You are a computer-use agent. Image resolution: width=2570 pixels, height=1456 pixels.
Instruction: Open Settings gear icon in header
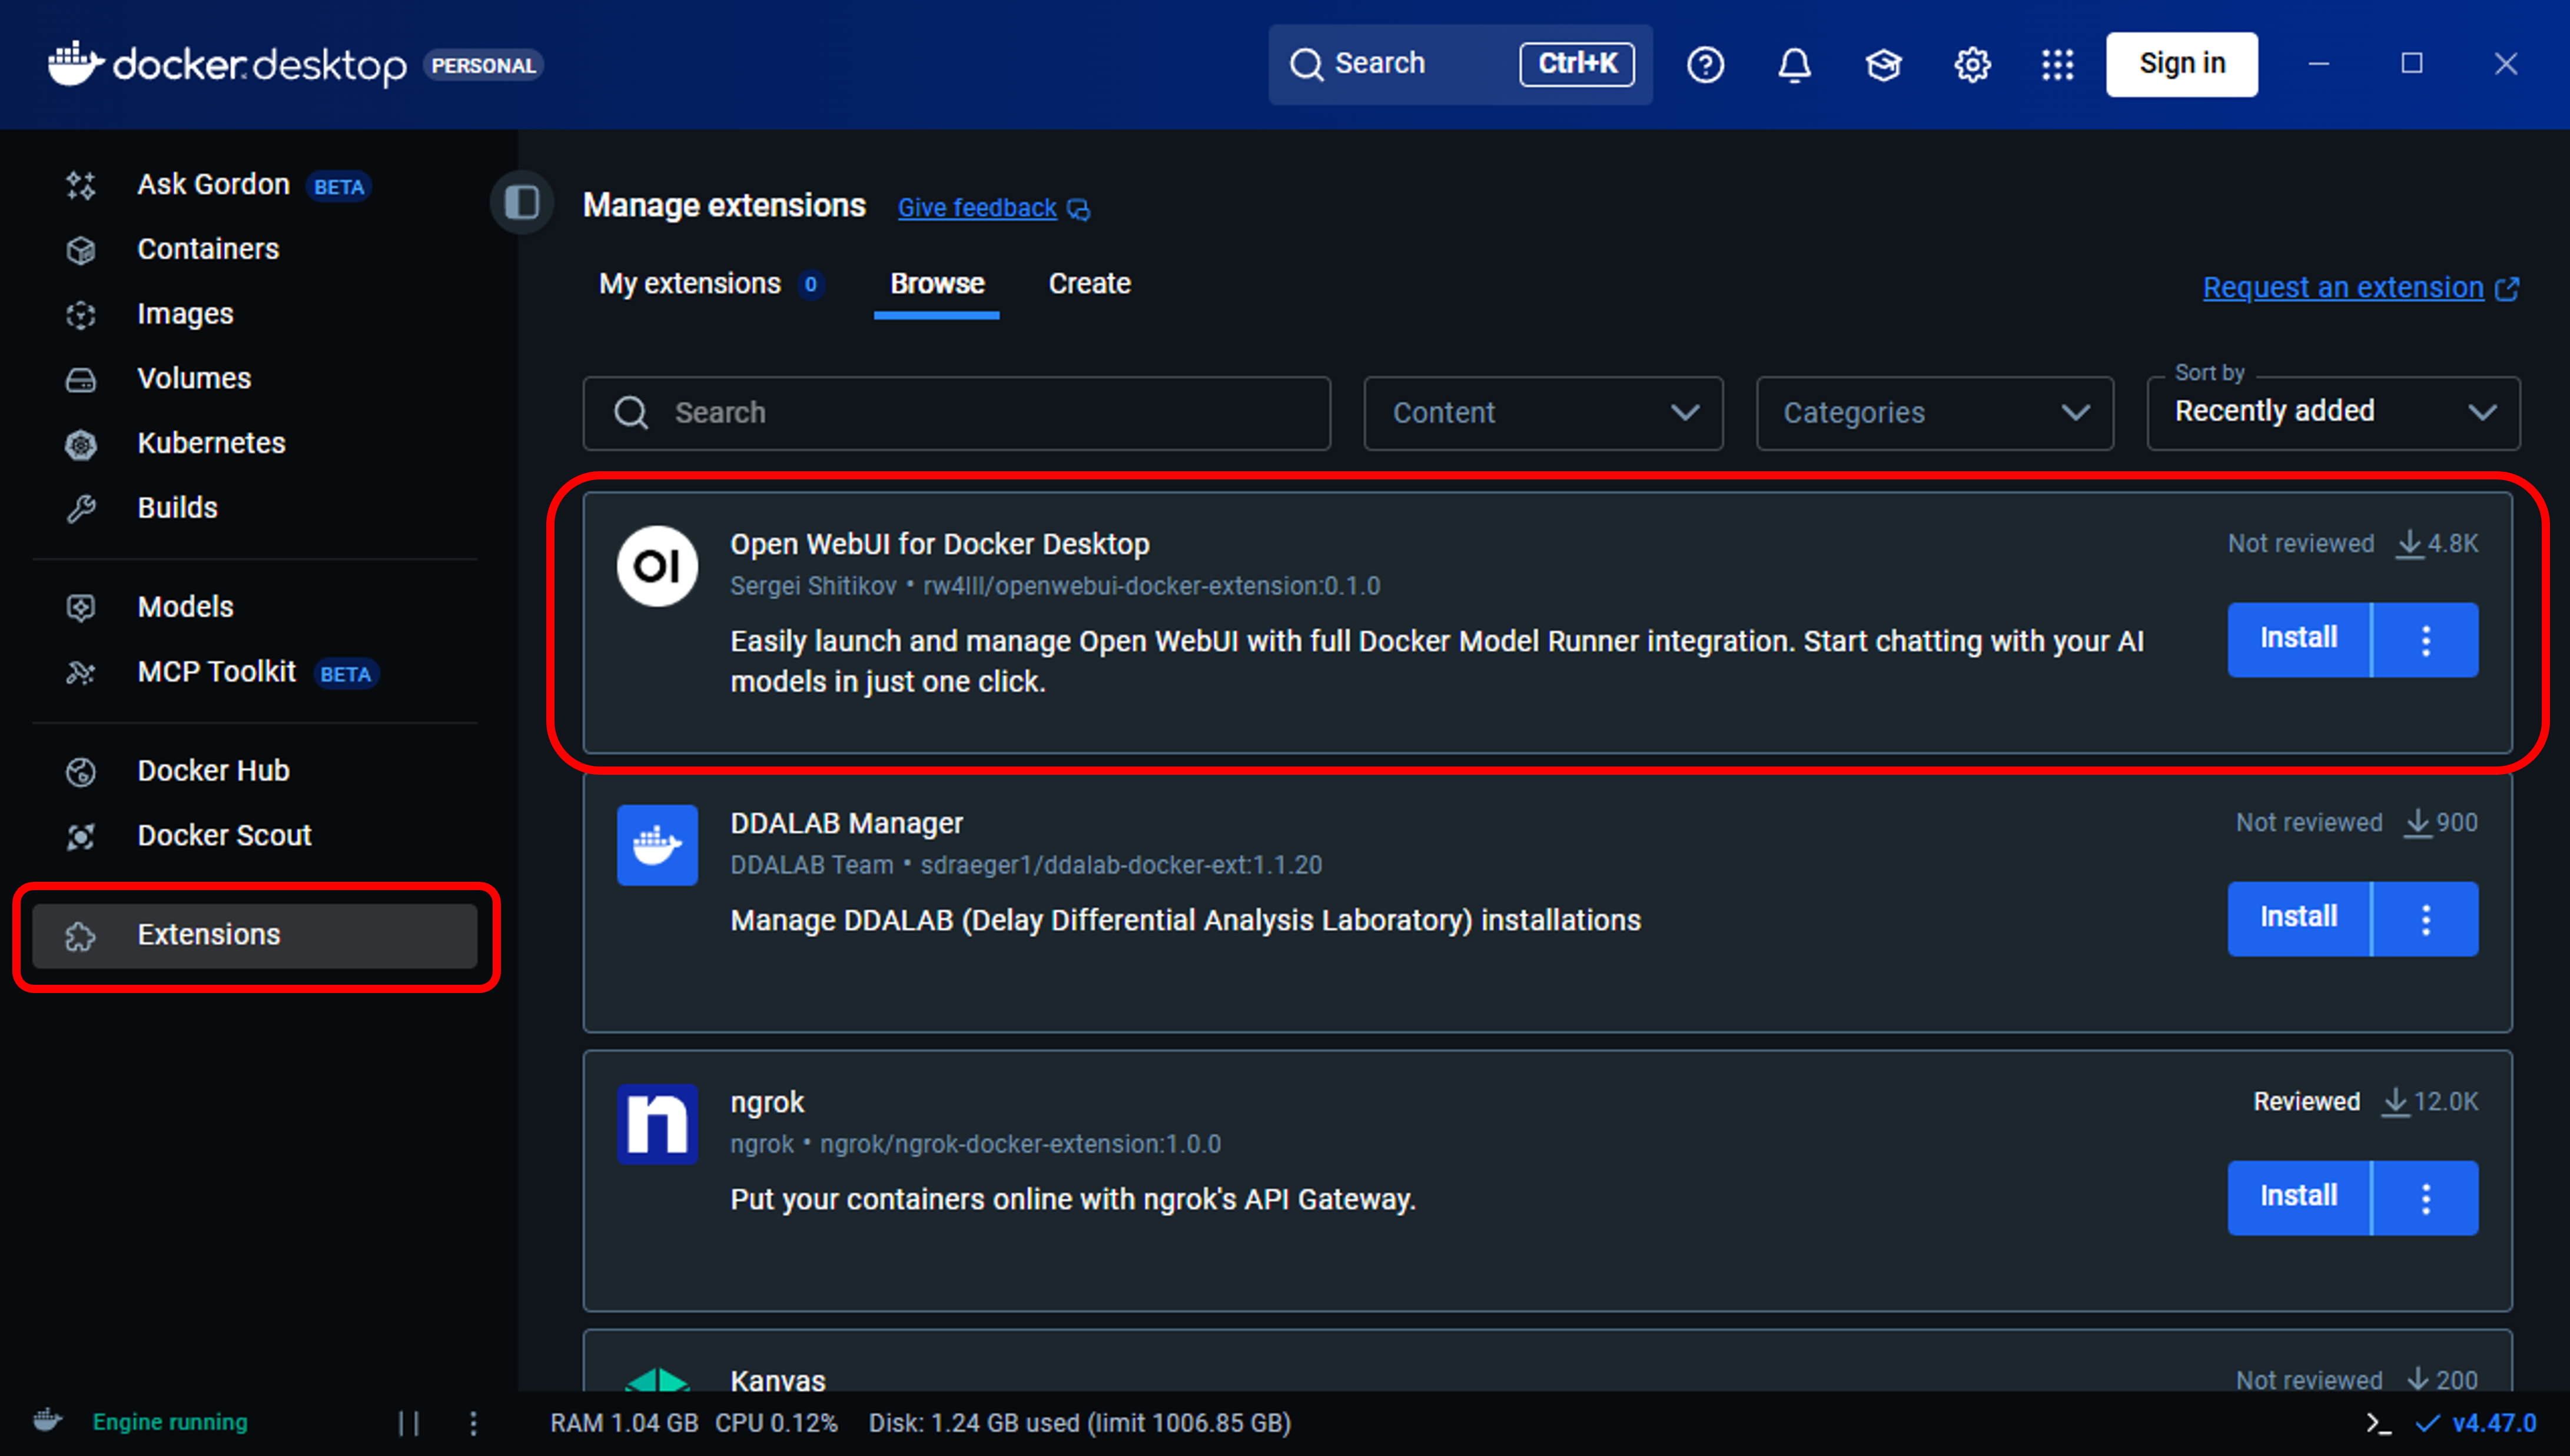tap(1972, 65)
